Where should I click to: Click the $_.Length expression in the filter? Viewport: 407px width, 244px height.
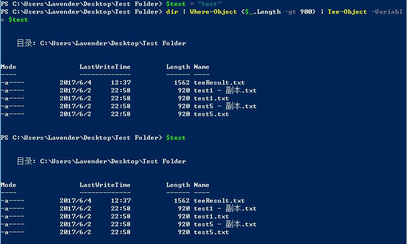(263, 12)
